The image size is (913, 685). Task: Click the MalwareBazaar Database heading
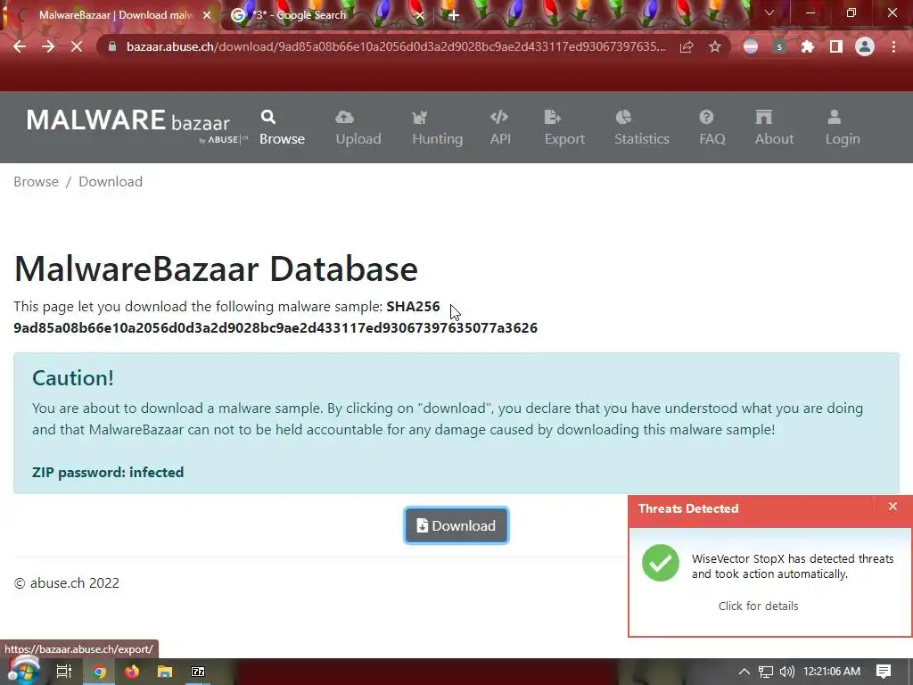tap(216, 268)
